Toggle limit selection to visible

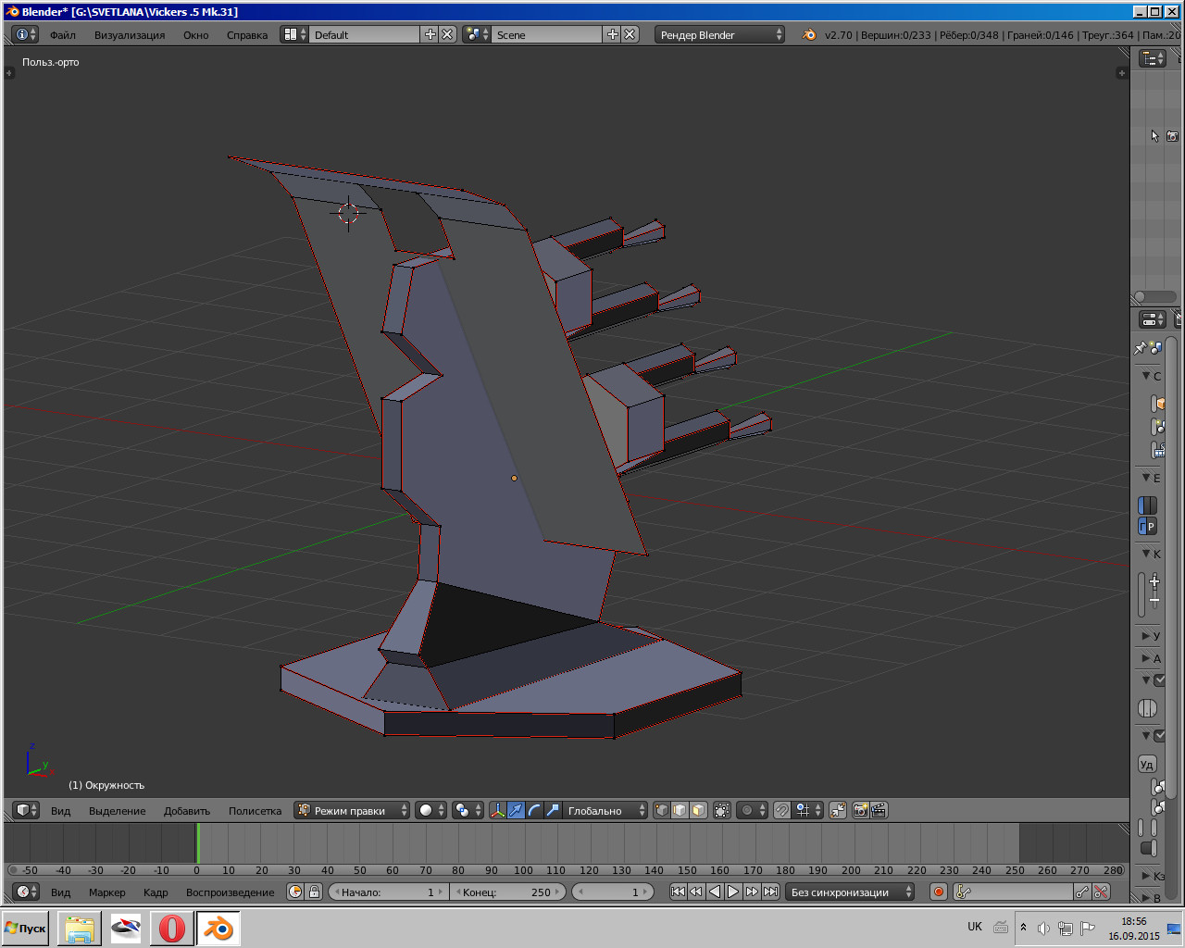722,810
